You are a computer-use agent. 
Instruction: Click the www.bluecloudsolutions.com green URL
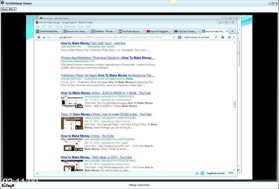click(x=78, y=61)
